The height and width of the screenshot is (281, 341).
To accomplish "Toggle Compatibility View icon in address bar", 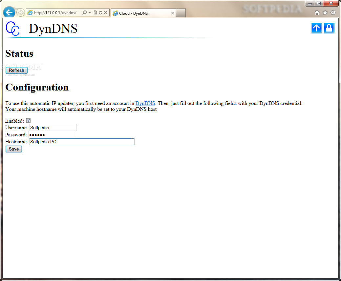I will tap(95, 12).
